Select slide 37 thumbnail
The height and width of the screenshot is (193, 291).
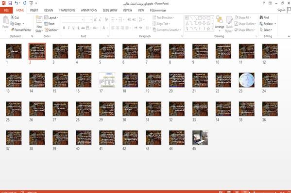14,138
